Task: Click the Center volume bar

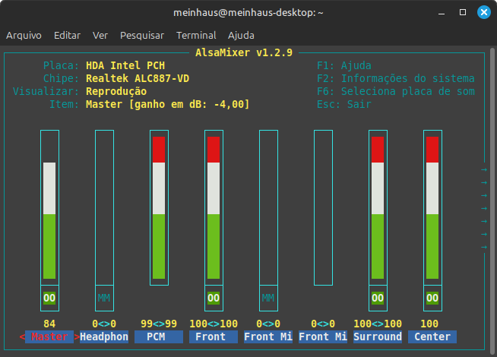Action: click(x=432, y=207)
